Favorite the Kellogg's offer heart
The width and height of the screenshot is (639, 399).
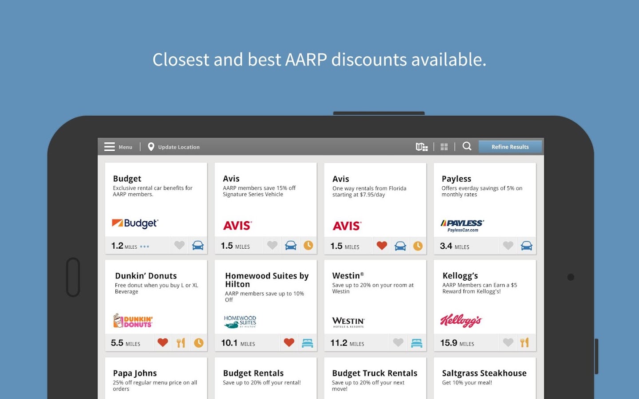coord(508,342)
